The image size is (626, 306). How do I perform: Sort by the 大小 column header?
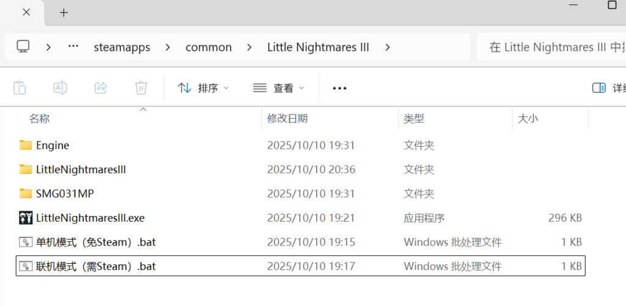tap(528, 118)
